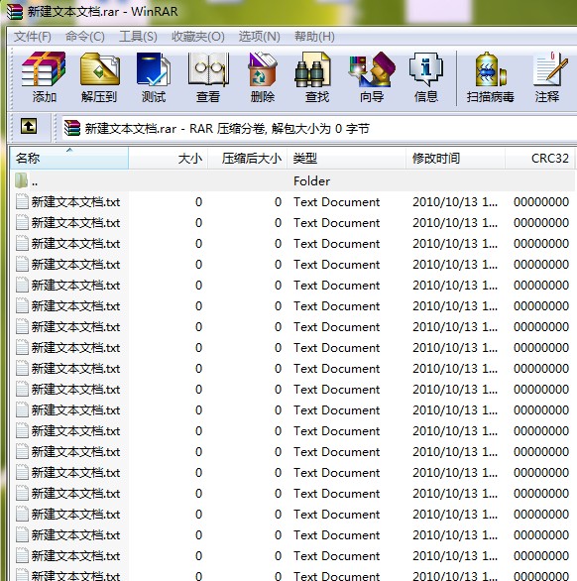Open the 文件(F) menu
Viewport: 577px width, 581px height.
pyautogui.click(x=33, y=37)
